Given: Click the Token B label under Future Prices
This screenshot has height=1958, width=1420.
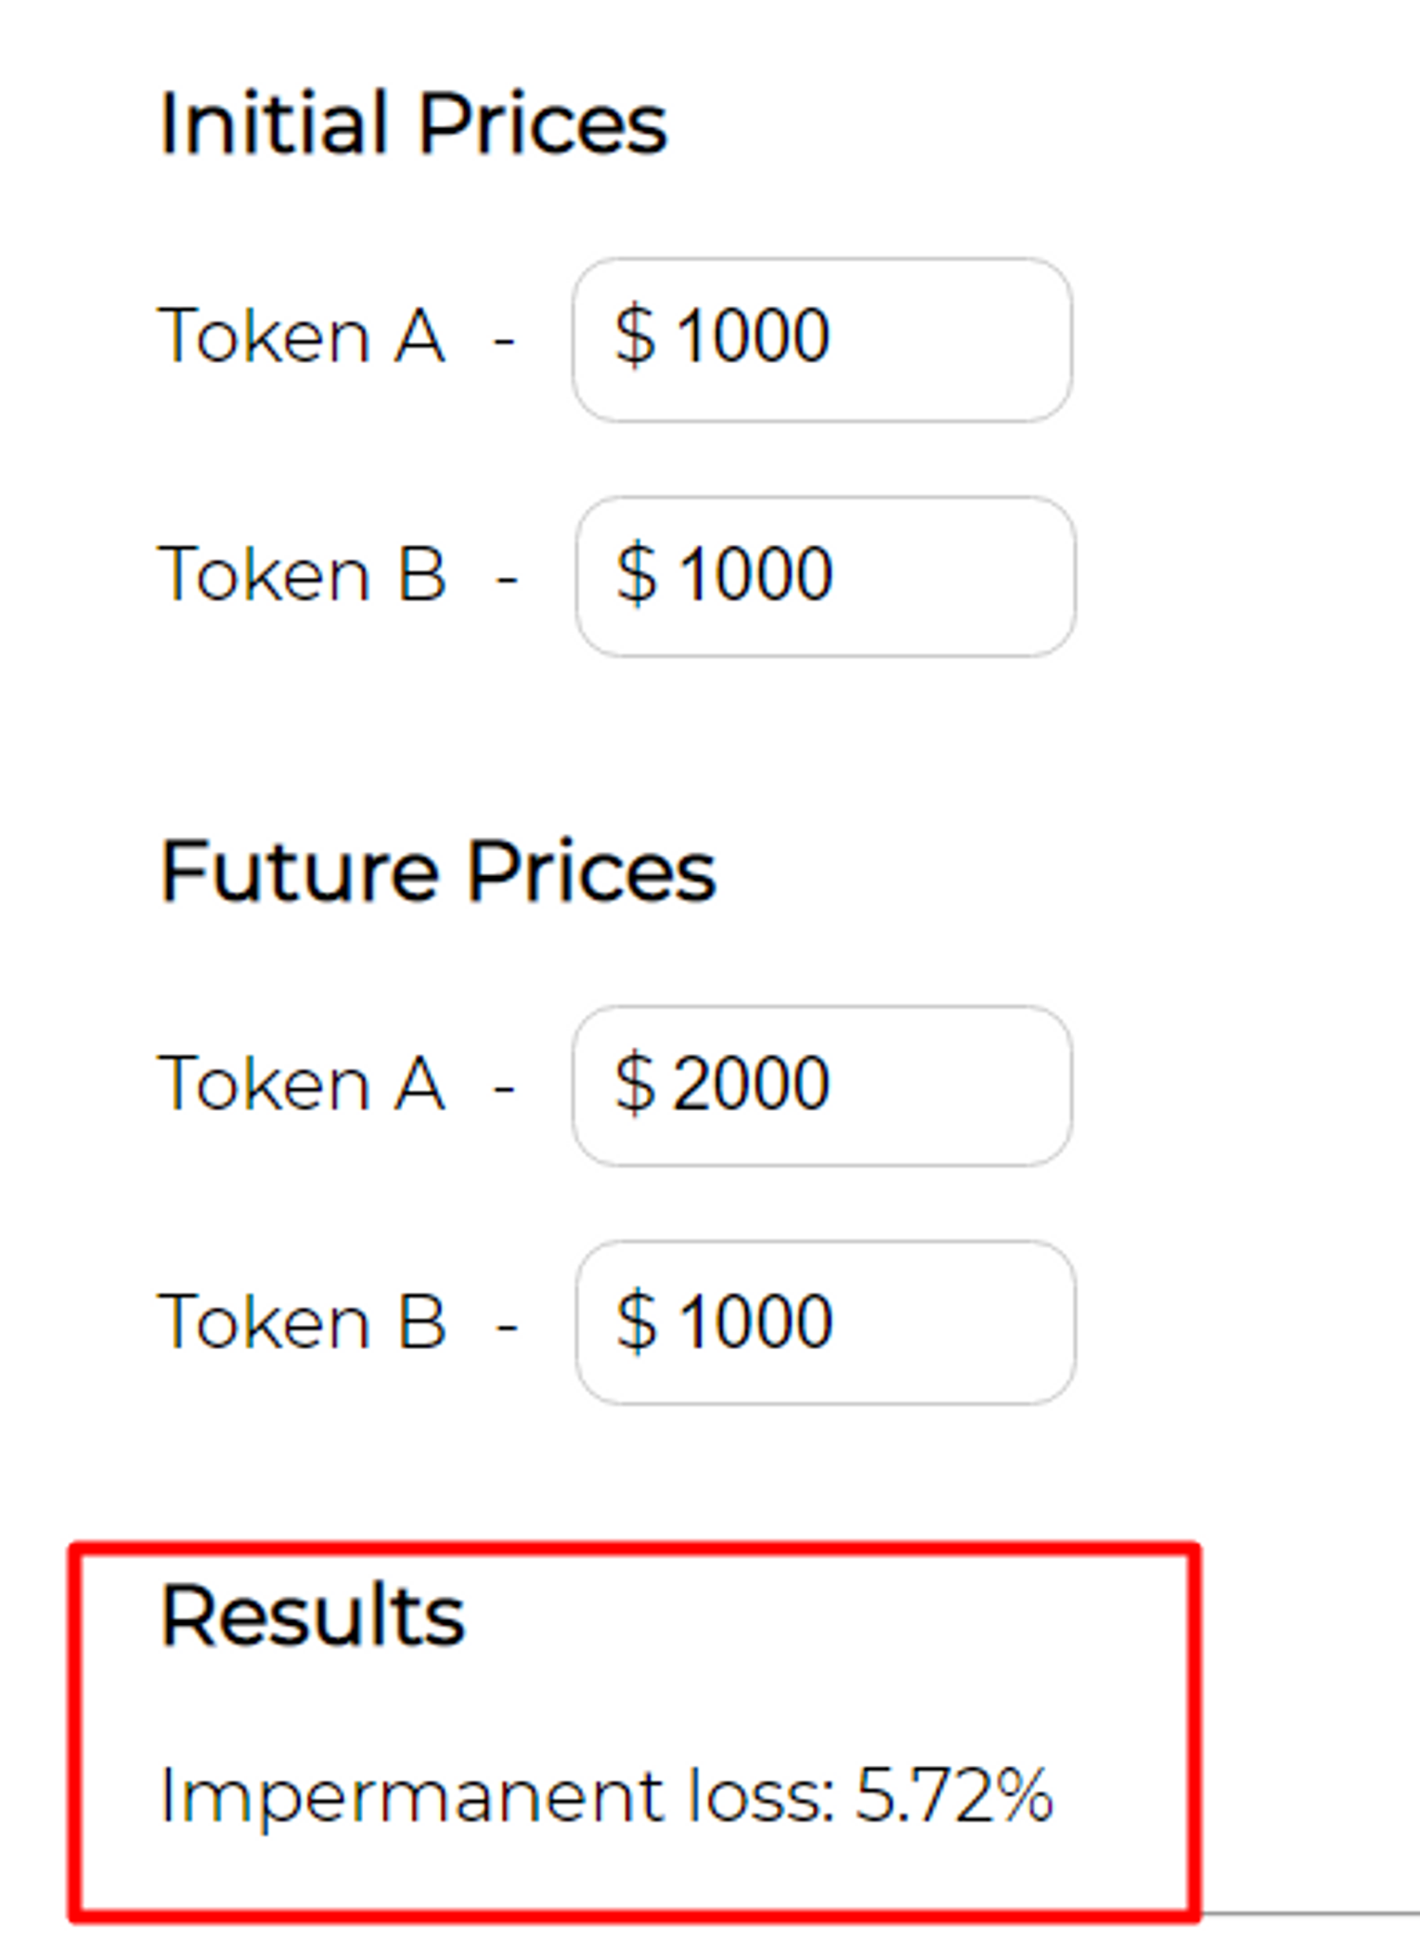Looking at the screenshot, I should pos(303,1321).
